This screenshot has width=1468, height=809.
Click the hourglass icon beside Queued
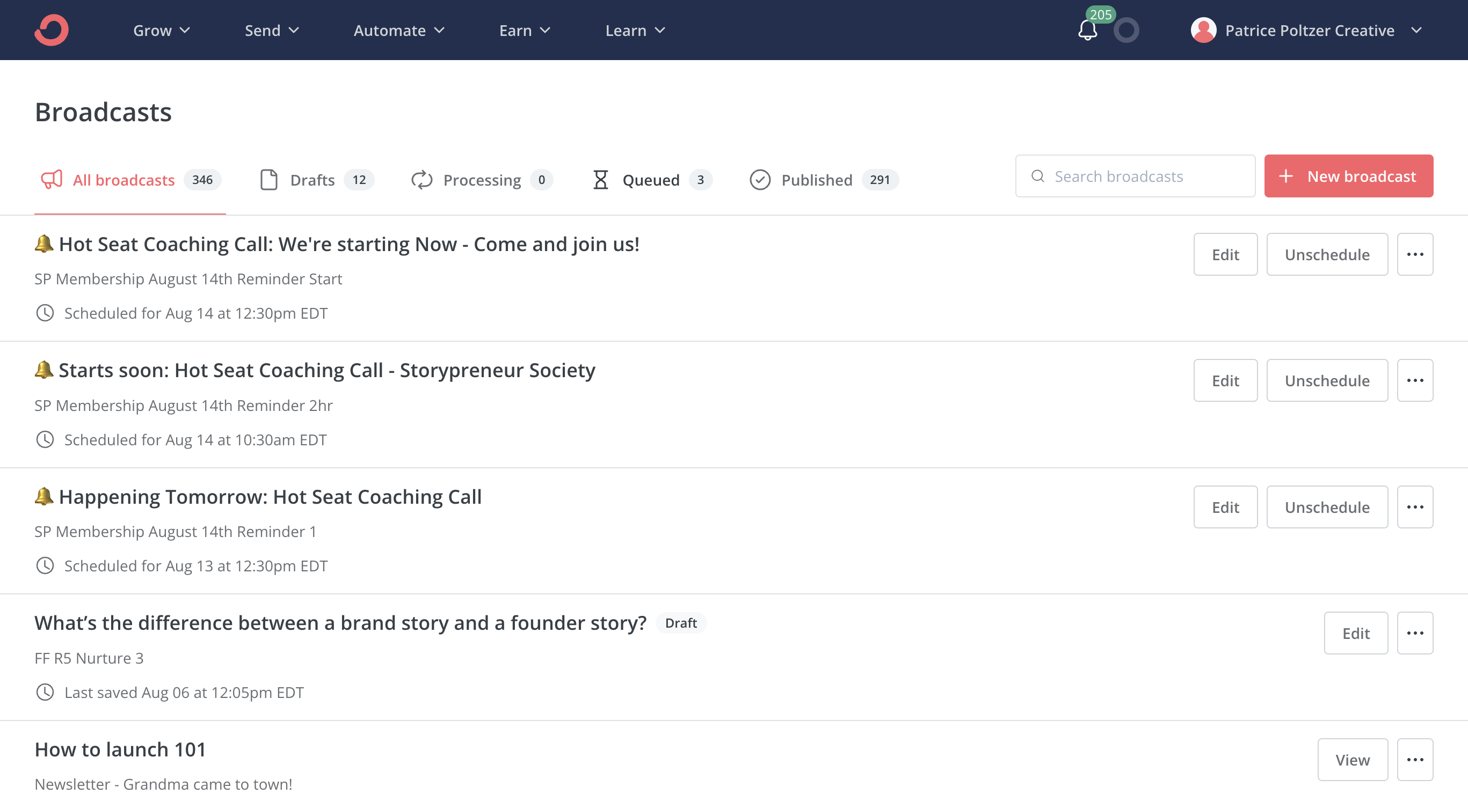click(601, 180)
